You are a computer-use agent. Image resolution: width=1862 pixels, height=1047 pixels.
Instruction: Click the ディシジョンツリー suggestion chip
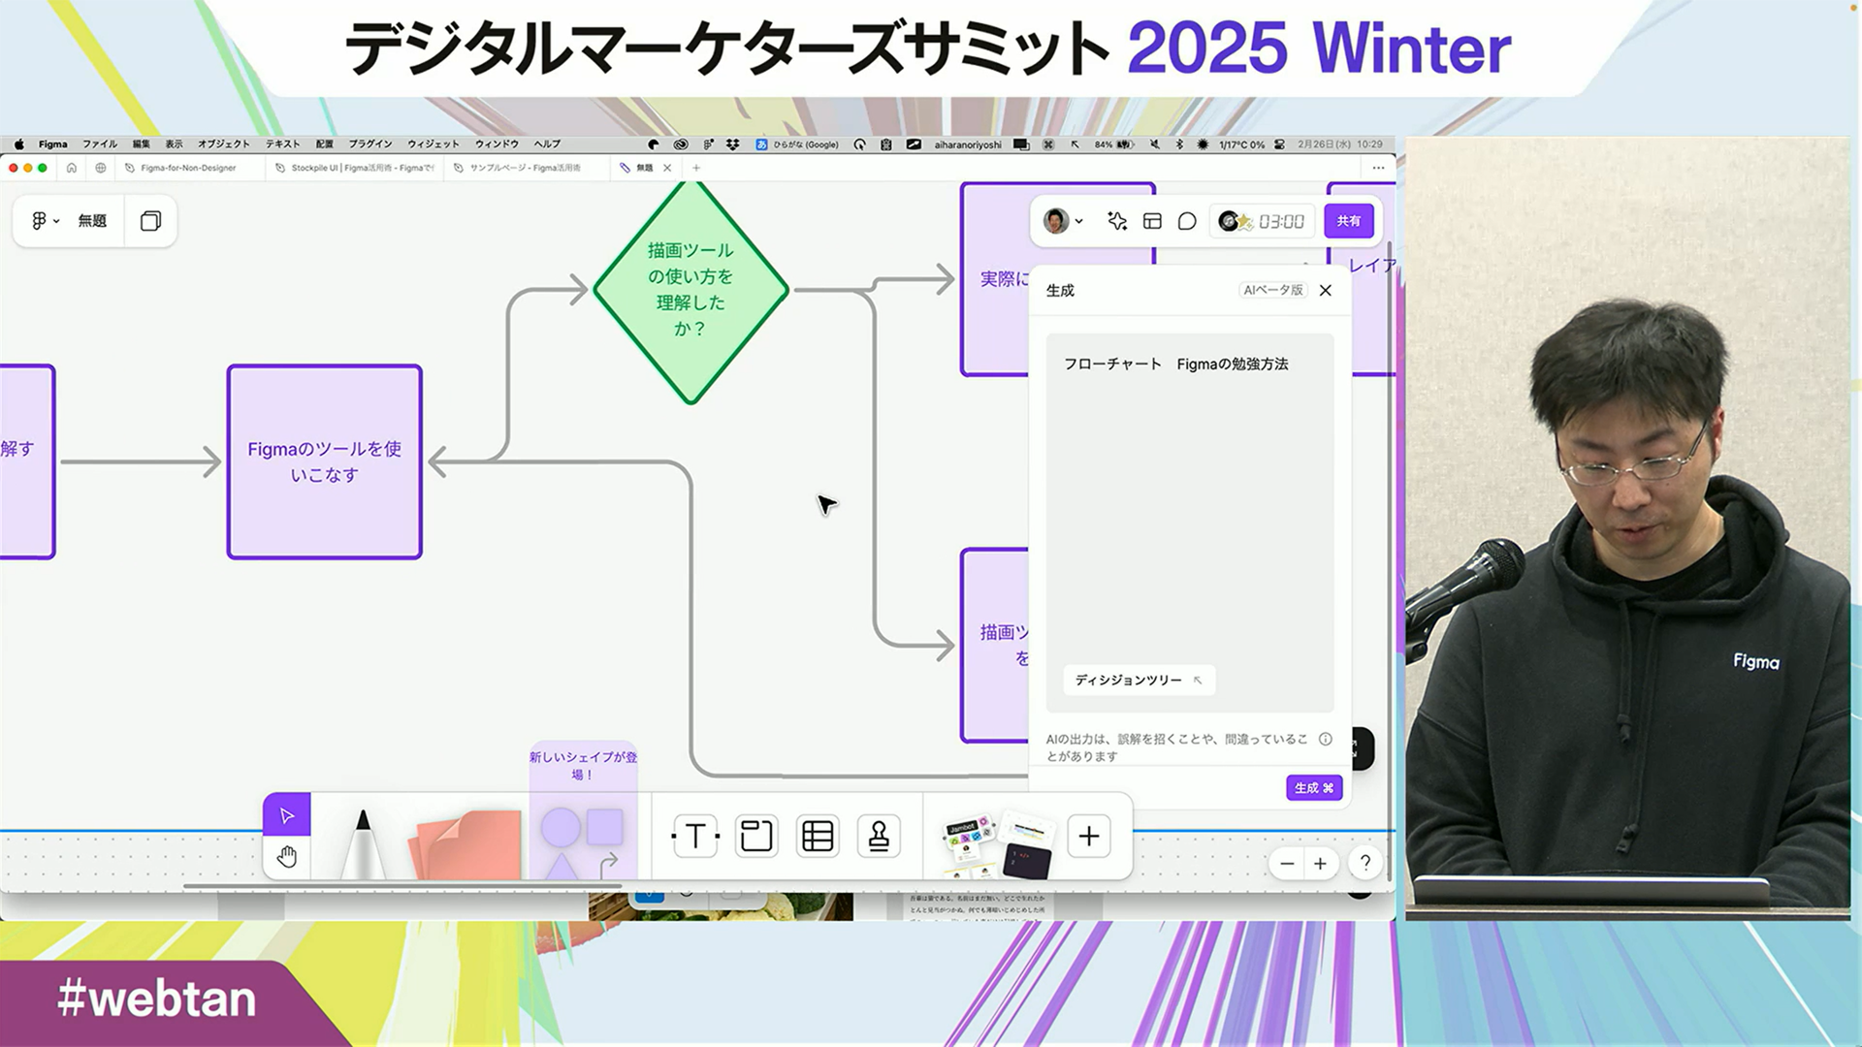(1138, 680)
